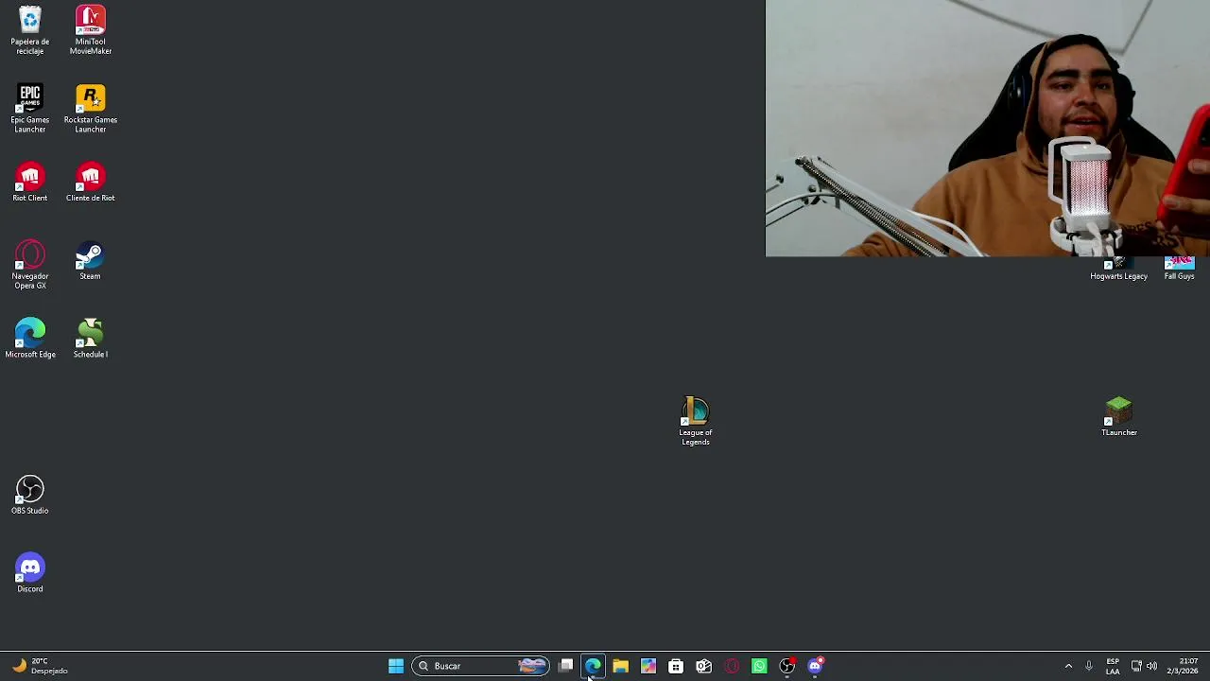Viewport: 1210px width, 681px height.
Task: Select the OBS Studio desktop icon
Action: [x=30, y=496]
